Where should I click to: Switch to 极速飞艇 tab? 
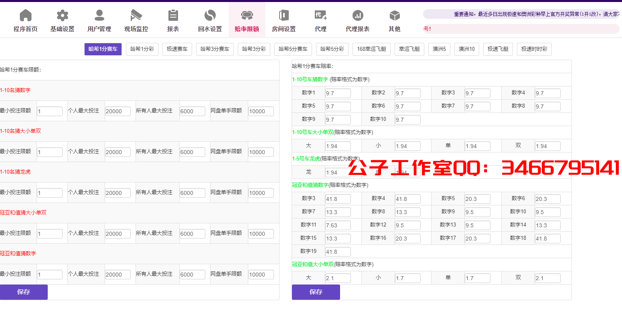click(x=498, y=49)
